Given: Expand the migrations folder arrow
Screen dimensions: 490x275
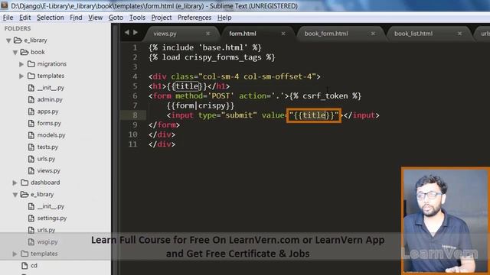Looking at the screenshot, I should (x=21, y=64).
